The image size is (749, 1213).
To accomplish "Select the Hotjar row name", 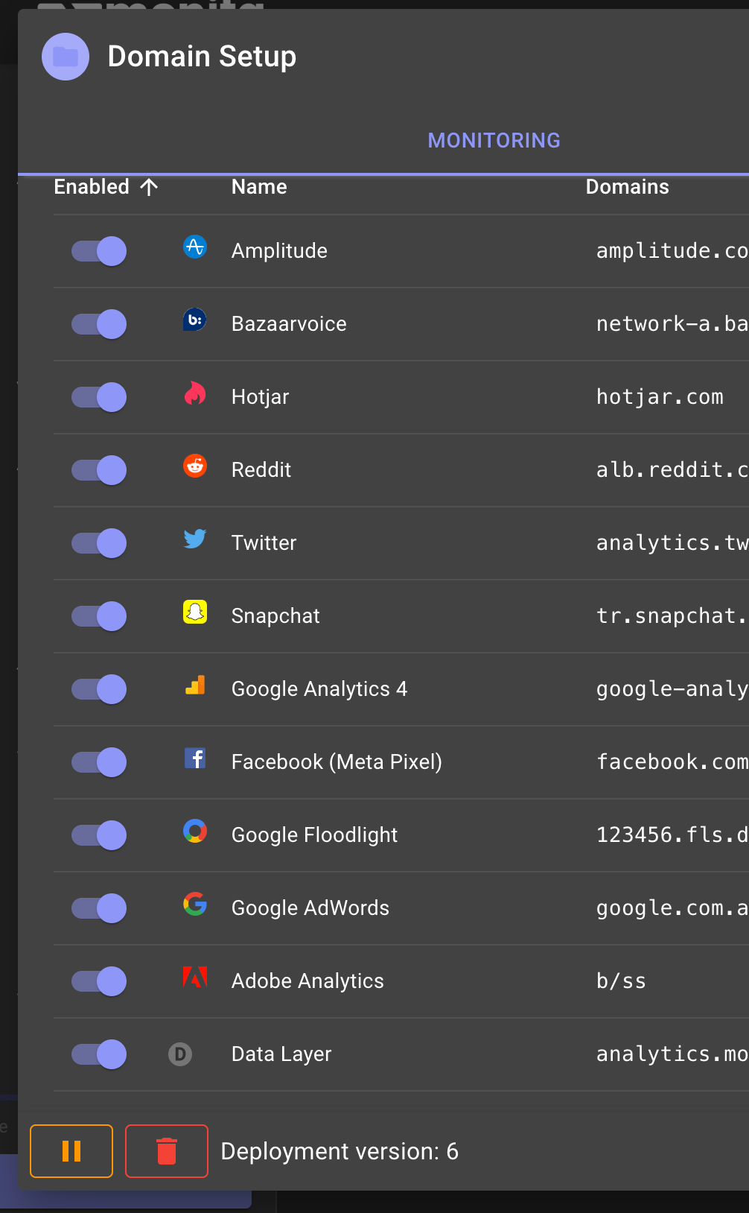I will coord(260,397).
